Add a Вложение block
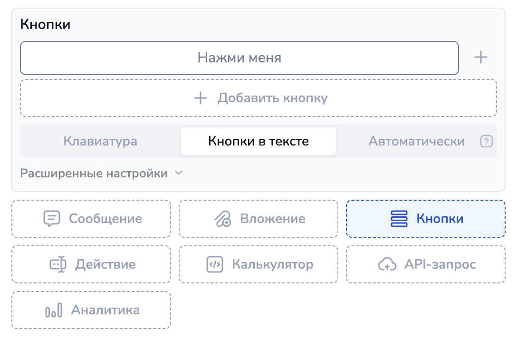The height and width of the screenshot is (349, 517). pyautogui.click(x=258, y=219)
